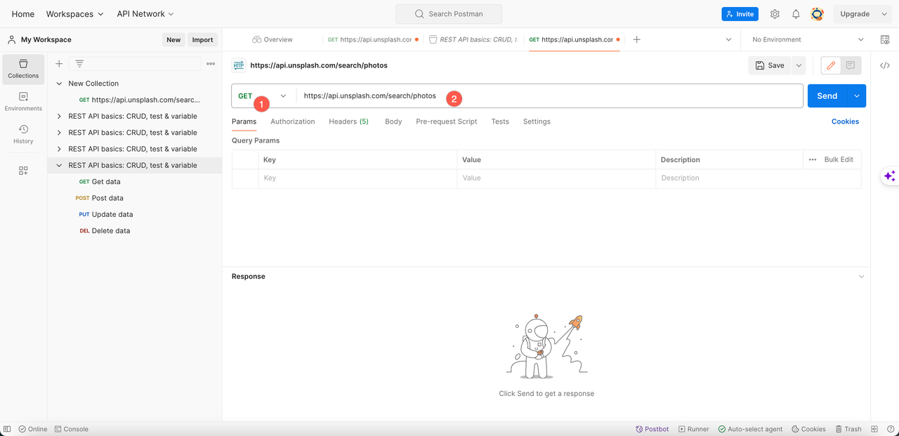Viewport: 899px width, 436px height.
Task: Toggle the sidebar icon in the status bar
Action: pos(8,429)
